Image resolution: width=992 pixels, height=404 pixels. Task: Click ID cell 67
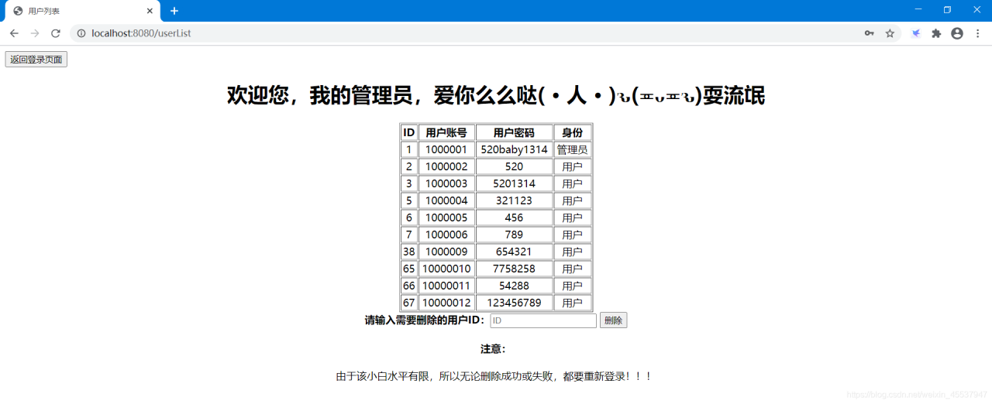(x=409, y=303)
